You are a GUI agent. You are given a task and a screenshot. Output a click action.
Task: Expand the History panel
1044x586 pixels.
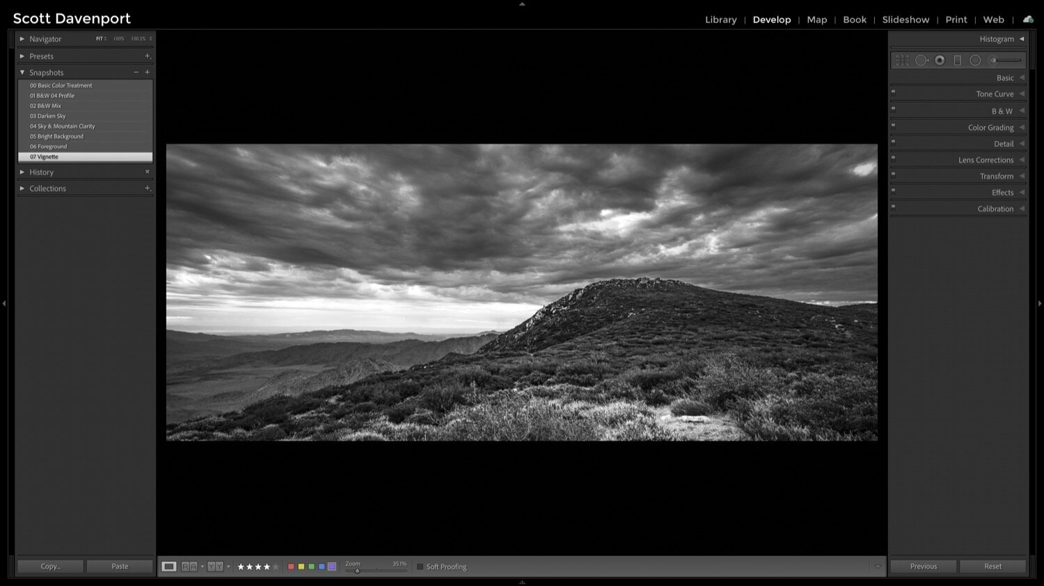tap(22, 172)
